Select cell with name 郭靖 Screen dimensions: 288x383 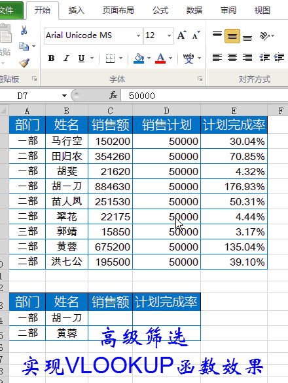(x=67, y=232)
